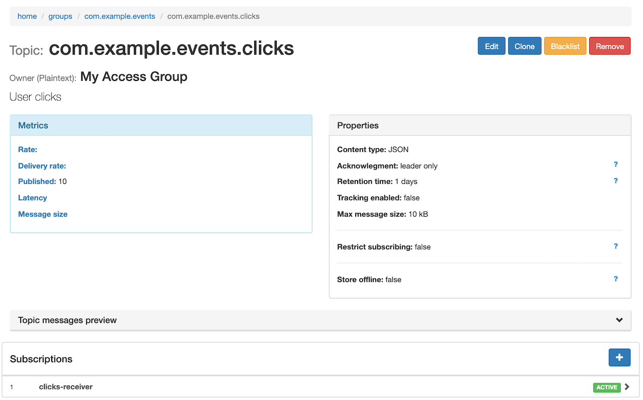Screen dimensions: 643x400
Task: Click the current com.example.events.clicks breadcrumb
Action: [x=213, y=16]
